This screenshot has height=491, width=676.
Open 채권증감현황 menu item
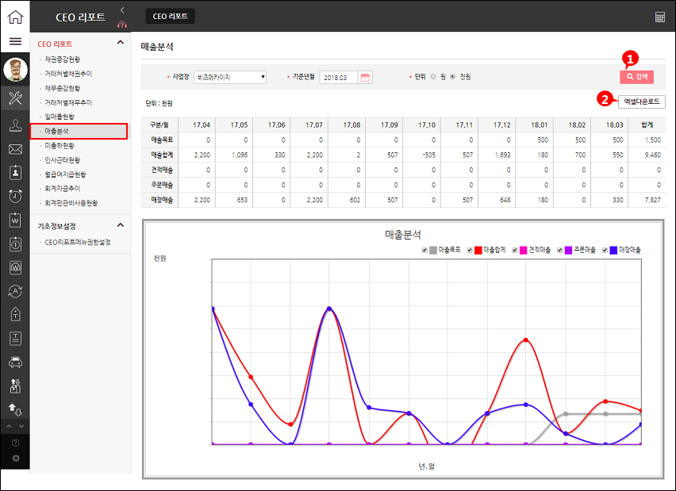click(x=63, y=59)
